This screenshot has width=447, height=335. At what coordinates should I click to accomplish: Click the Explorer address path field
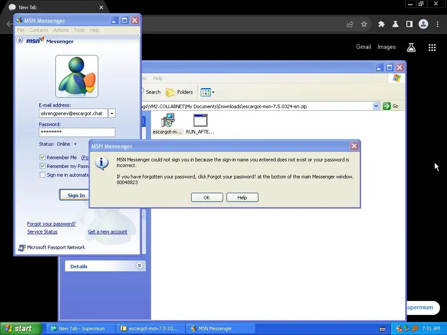pos(257,106)
